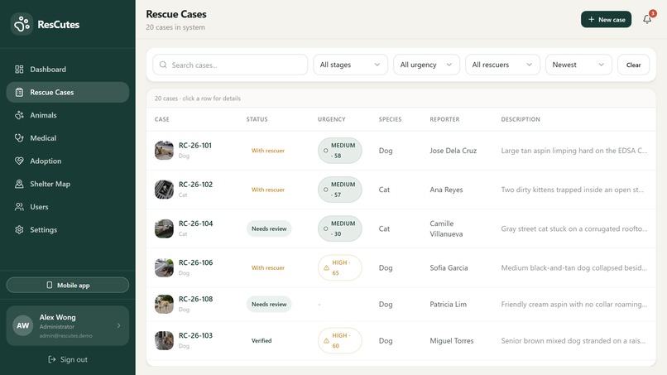
Task: Click case ID RC-26-102
Action: (x=195, y=185)
